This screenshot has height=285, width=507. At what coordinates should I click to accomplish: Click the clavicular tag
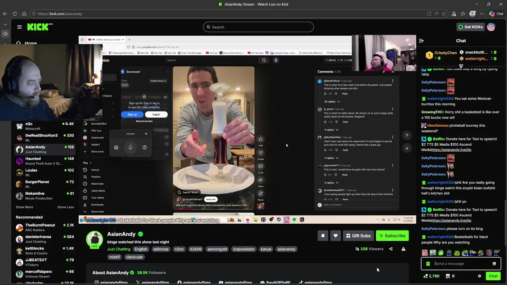coord(134,257)
